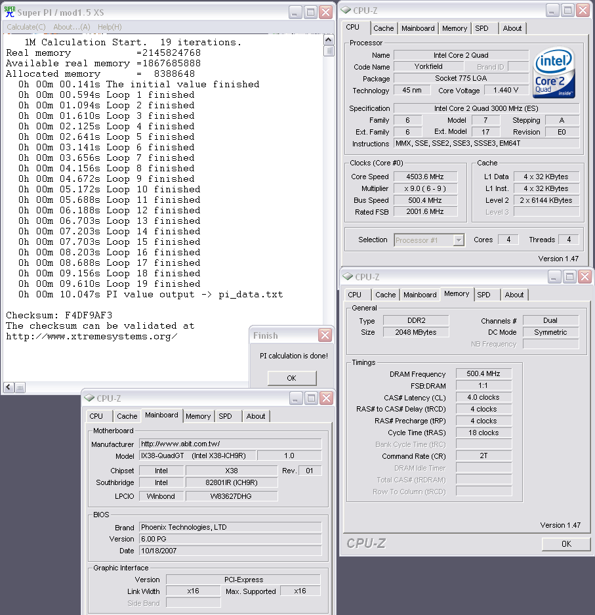Minimize the Super PI window
The image size is (595, 615).
295,12
